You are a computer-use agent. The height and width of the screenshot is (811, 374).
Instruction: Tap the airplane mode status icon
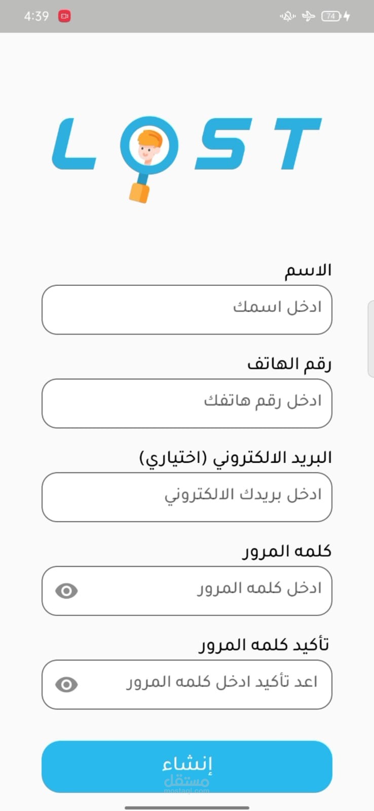(308, 16)
